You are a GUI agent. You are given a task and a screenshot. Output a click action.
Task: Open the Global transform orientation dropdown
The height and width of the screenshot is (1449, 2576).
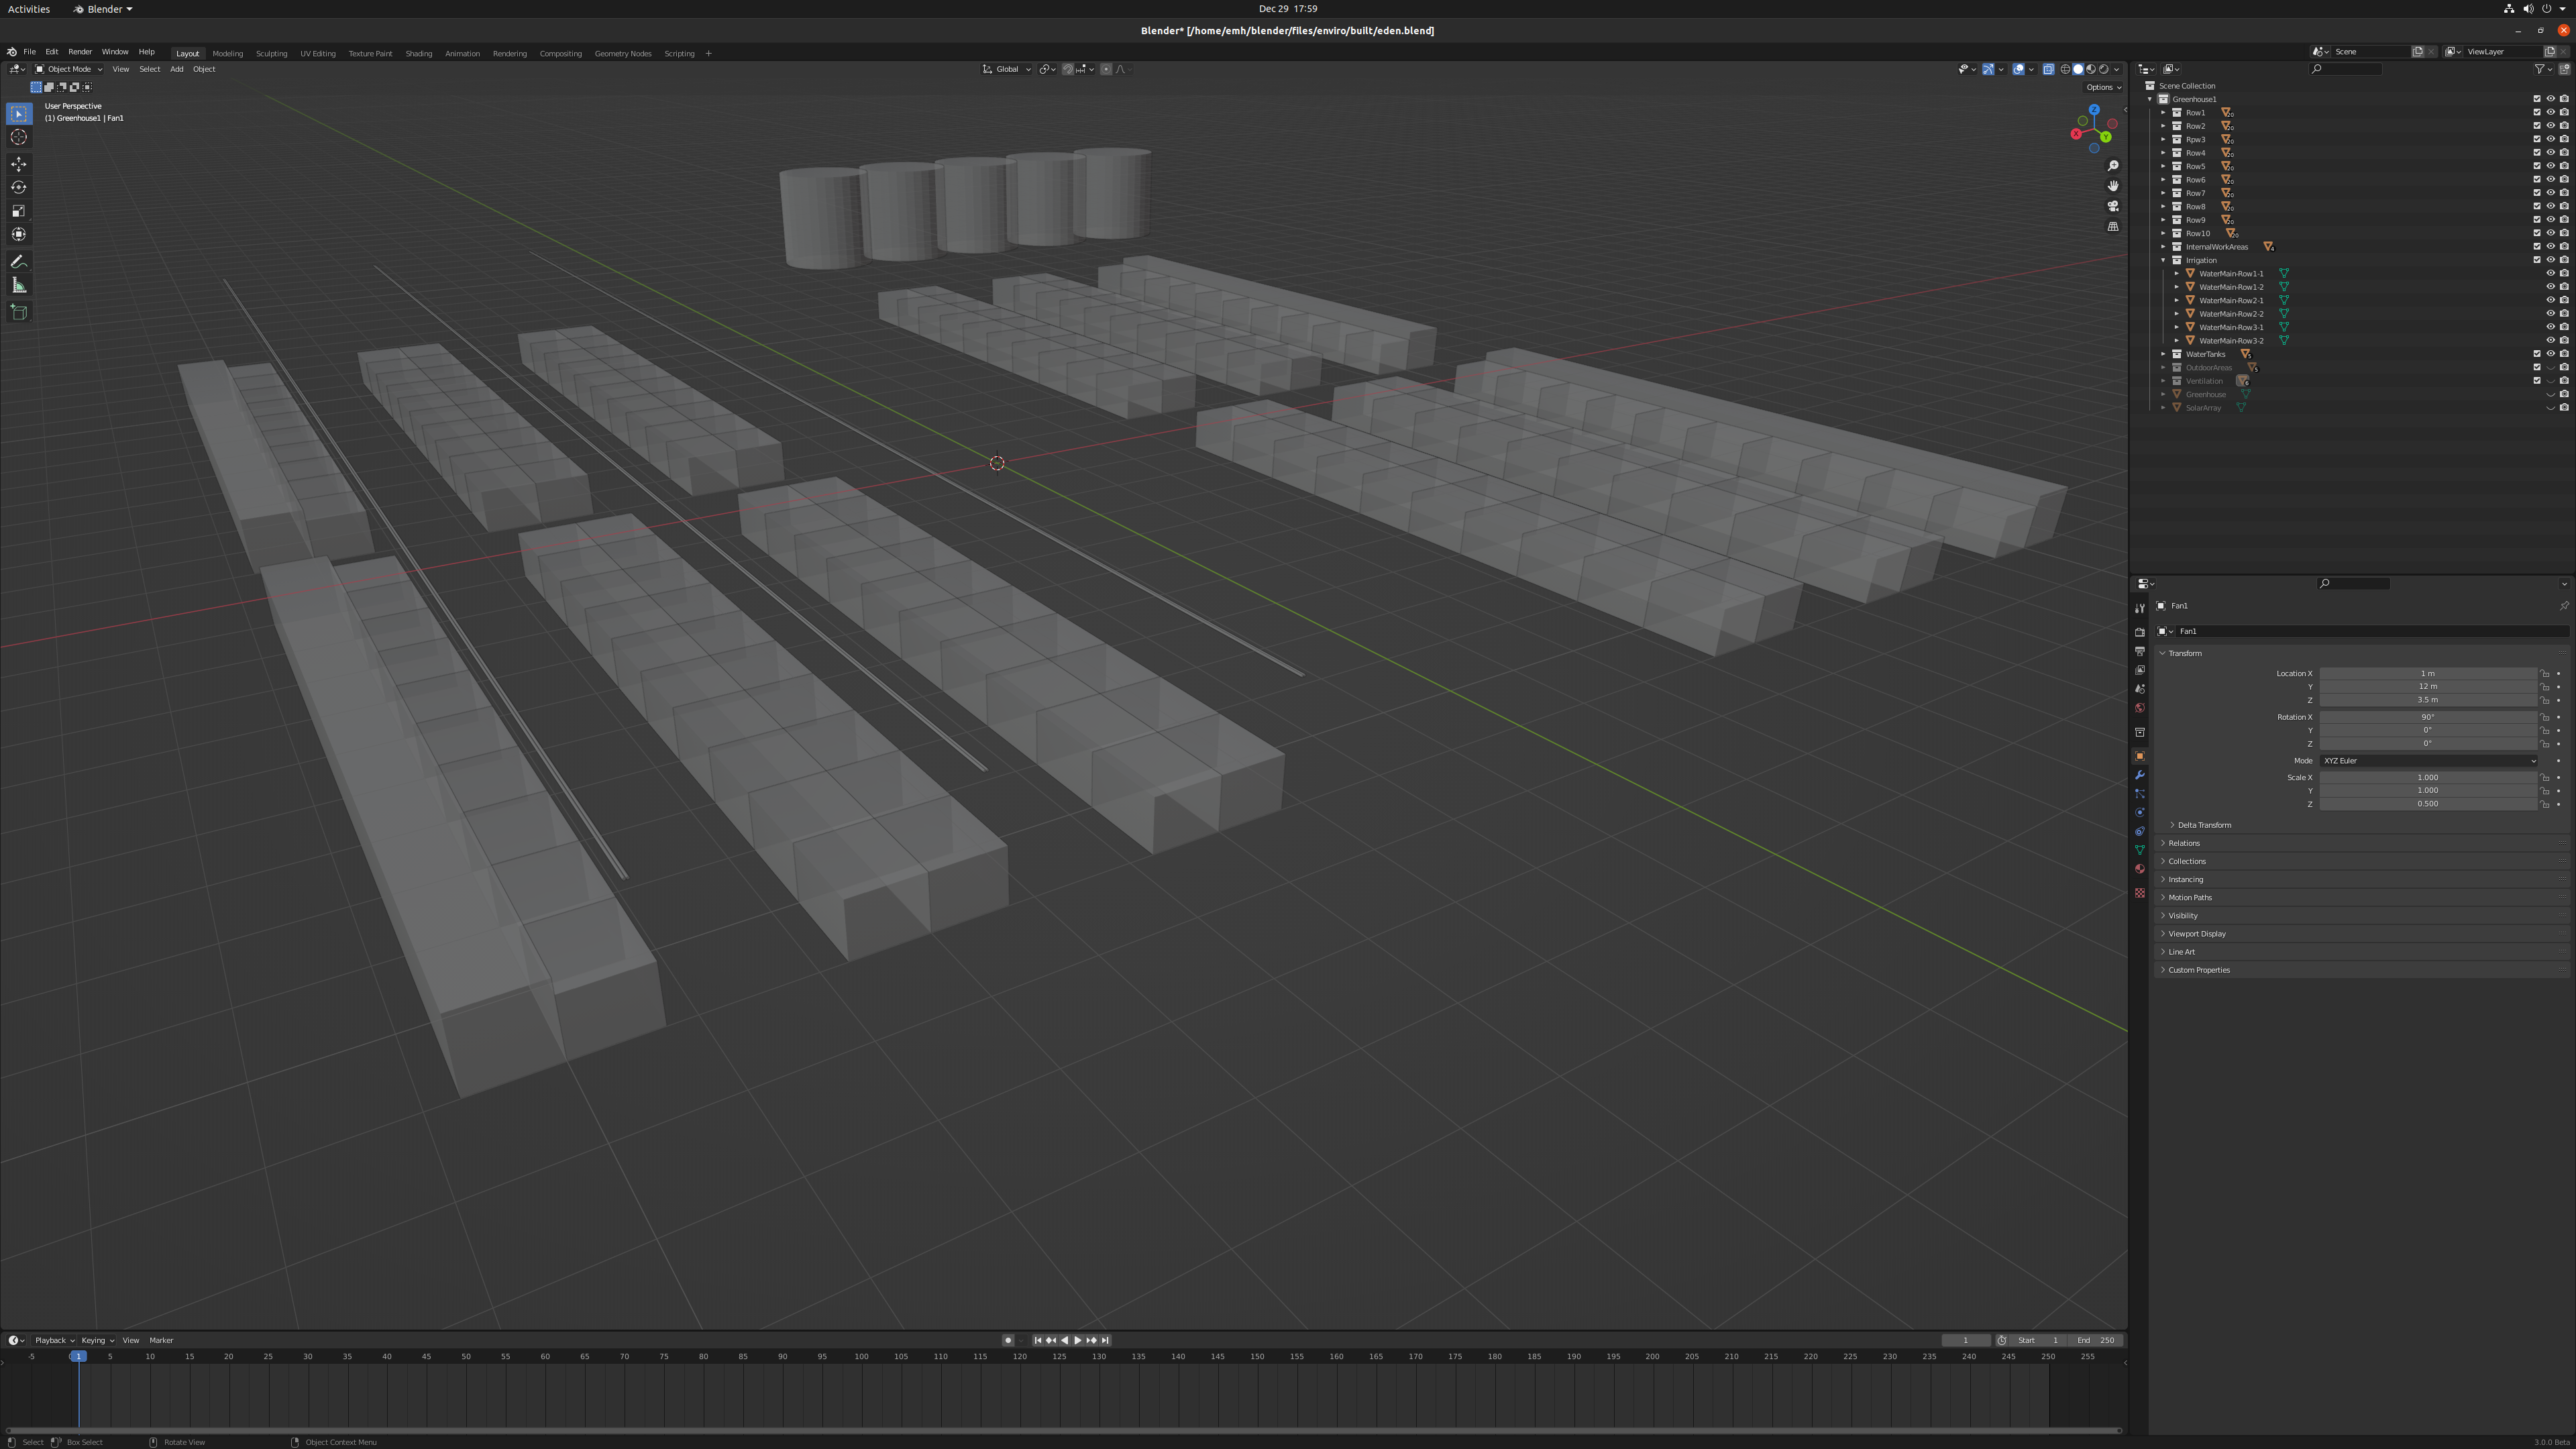point(1006,69)
